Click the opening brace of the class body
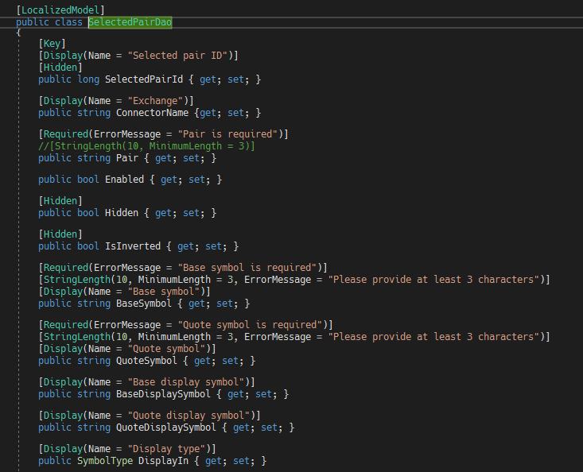The image size is (583, 472). pos(18,33)
